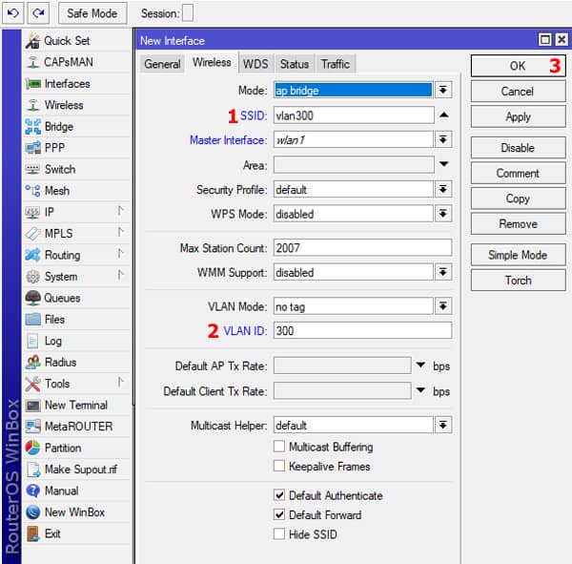Click the Comment button
The width and height of the screenshot is (572, 564).
(518, 173)
